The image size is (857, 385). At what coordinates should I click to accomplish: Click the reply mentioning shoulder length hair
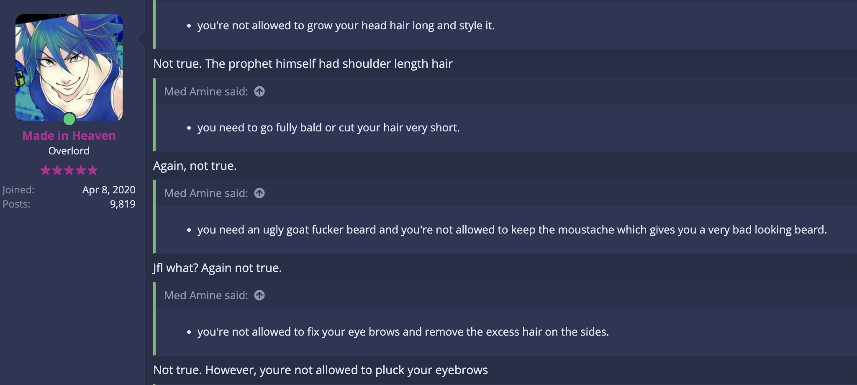pos(303,64)
